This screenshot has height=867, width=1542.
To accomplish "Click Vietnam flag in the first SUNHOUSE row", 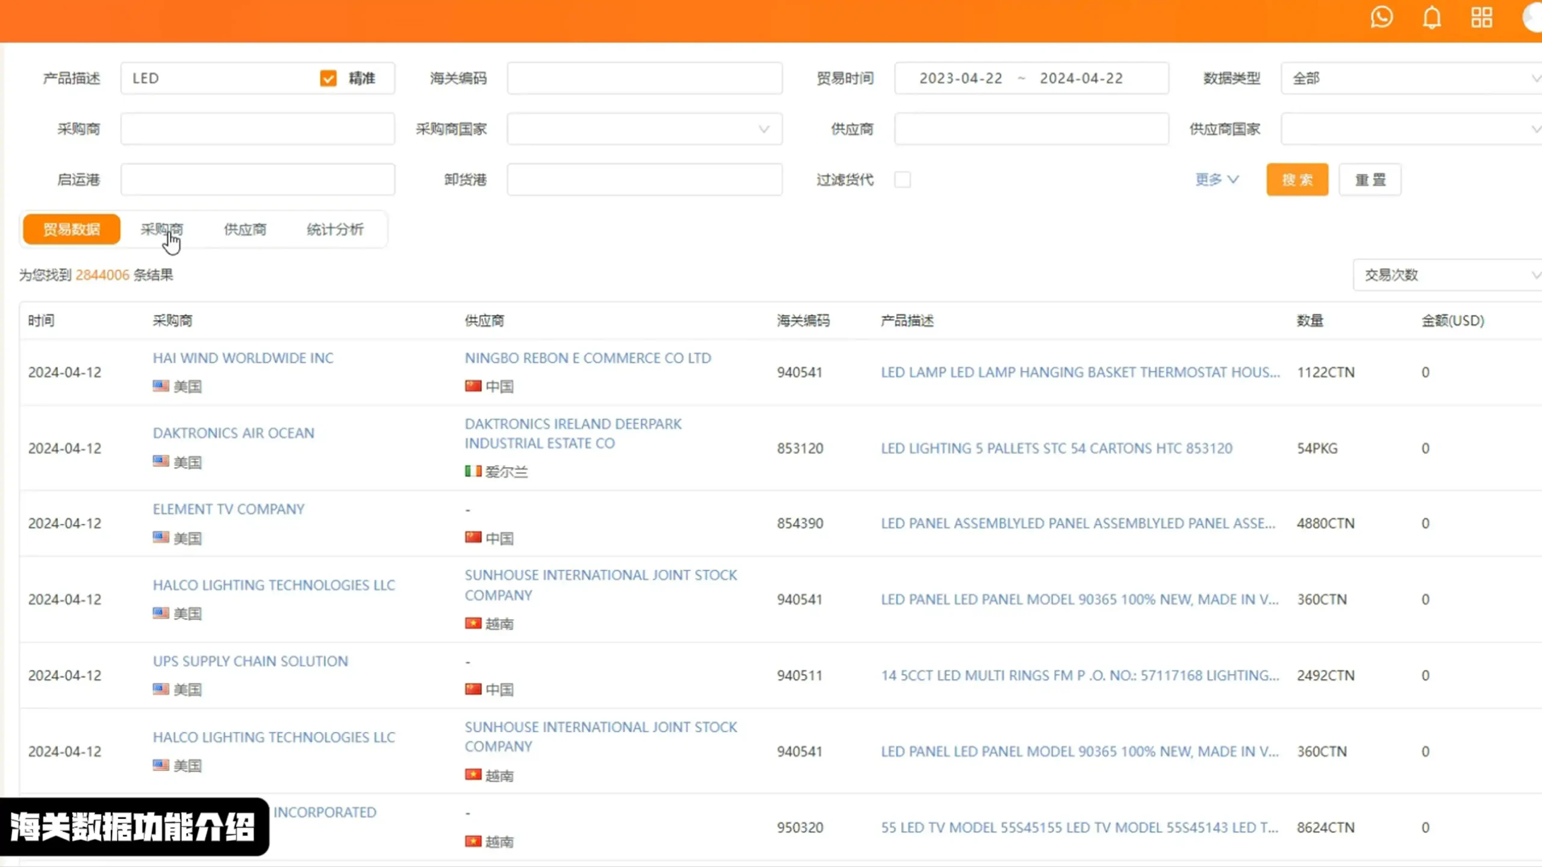I will pos(473,623).
